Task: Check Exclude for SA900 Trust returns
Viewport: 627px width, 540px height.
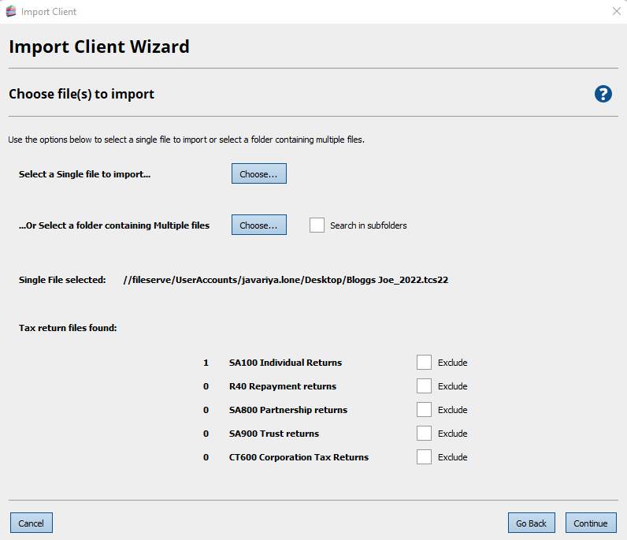Action: [x=424, y=434]
